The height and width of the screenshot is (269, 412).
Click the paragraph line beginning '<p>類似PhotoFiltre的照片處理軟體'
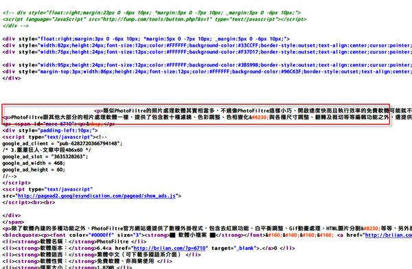[253, 111]
